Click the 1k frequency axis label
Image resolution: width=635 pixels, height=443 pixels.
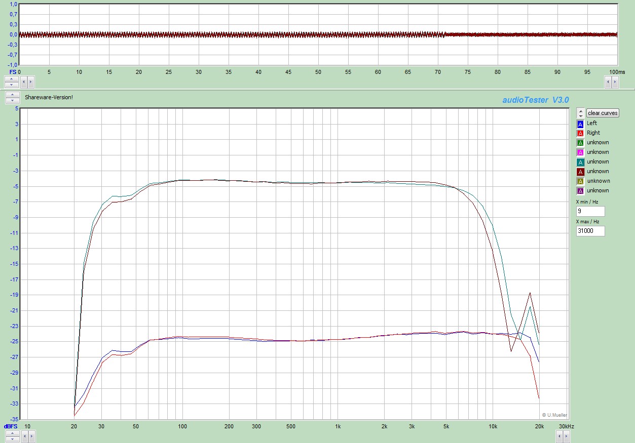click(x=338, y=426)
